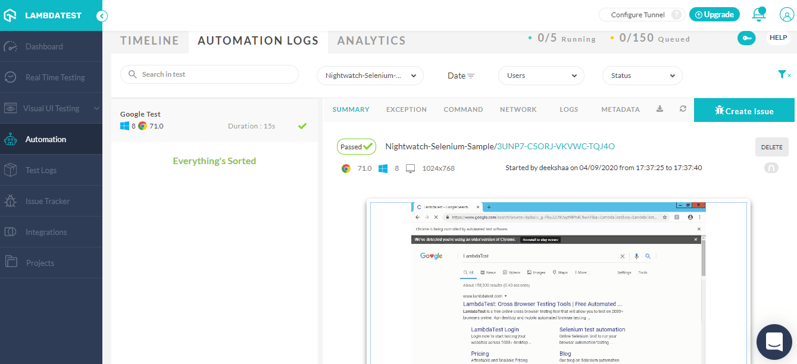797x364 pixels.
Task: Click the search magnifier icon
Action: pos(133,74)
